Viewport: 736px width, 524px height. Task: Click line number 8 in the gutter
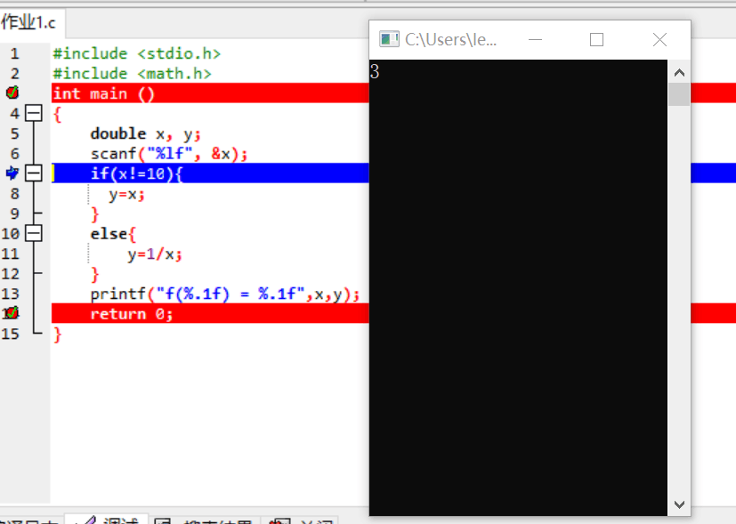click(x=14, y=194)
